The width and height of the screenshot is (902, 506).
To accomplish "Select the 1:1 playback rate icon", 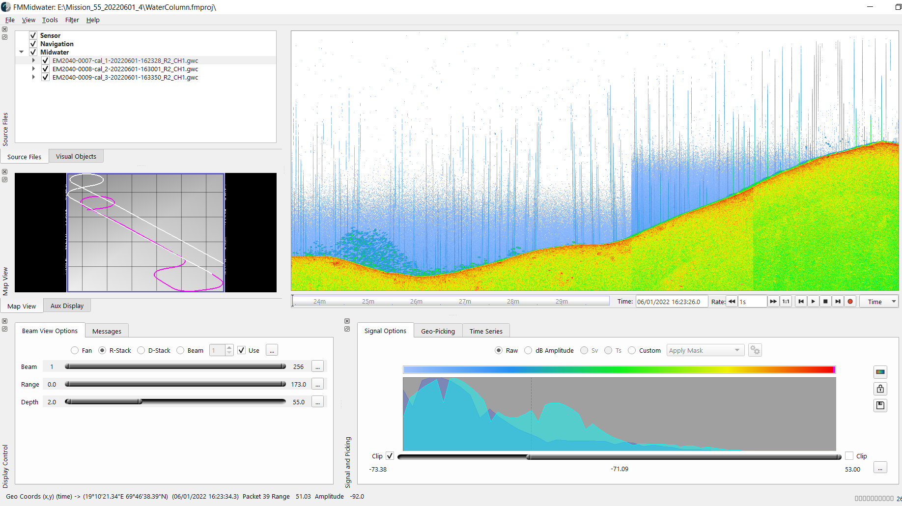I will click(785, 301).
